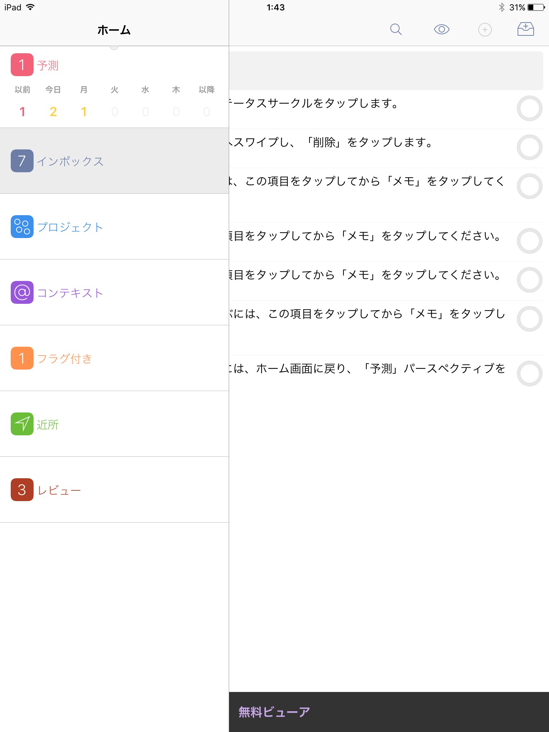Complete the task mentioning 「削除」

click(x=529, y=147)
